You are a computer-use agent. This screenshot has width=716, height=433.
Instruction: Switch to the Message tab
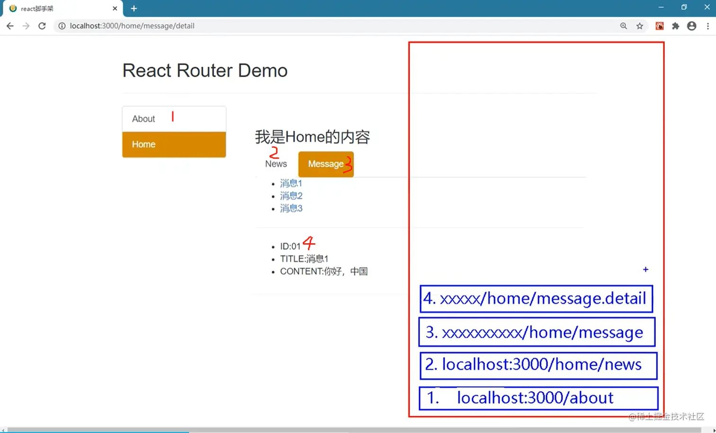point(326,164)
